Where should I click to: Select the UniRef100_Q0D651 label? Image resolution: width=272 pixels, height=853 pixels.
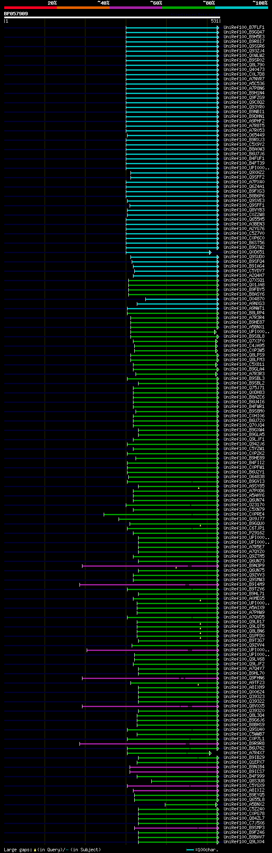pyautogui.click(x=244, y=252)
